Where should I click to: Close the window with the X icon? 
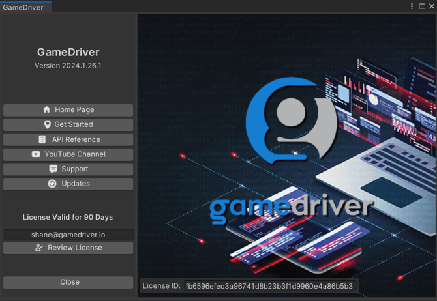point(431,6)
